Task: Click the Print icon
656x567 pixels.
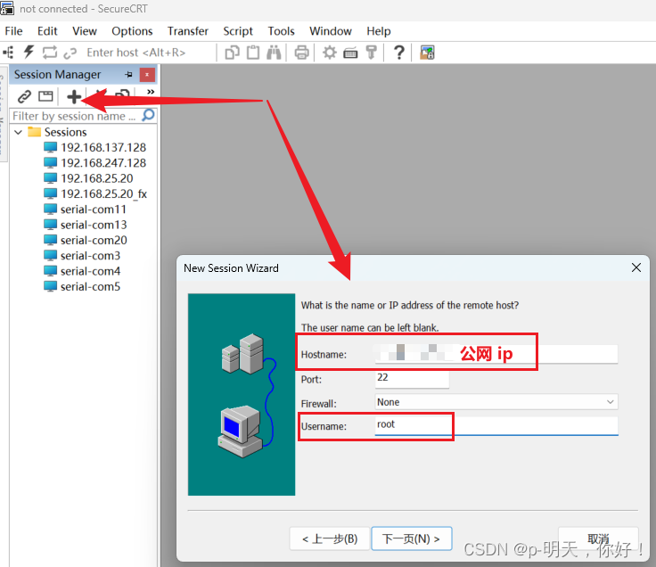Action: pos(301,53)
